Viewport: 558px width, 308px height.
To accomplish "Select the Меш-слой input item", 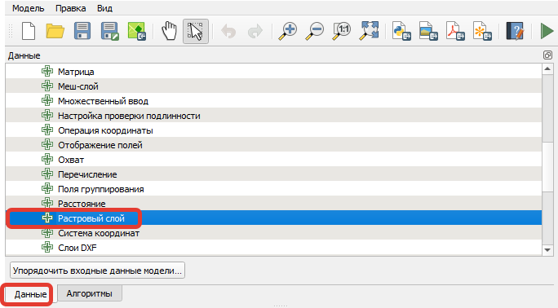I will [273, 86].
